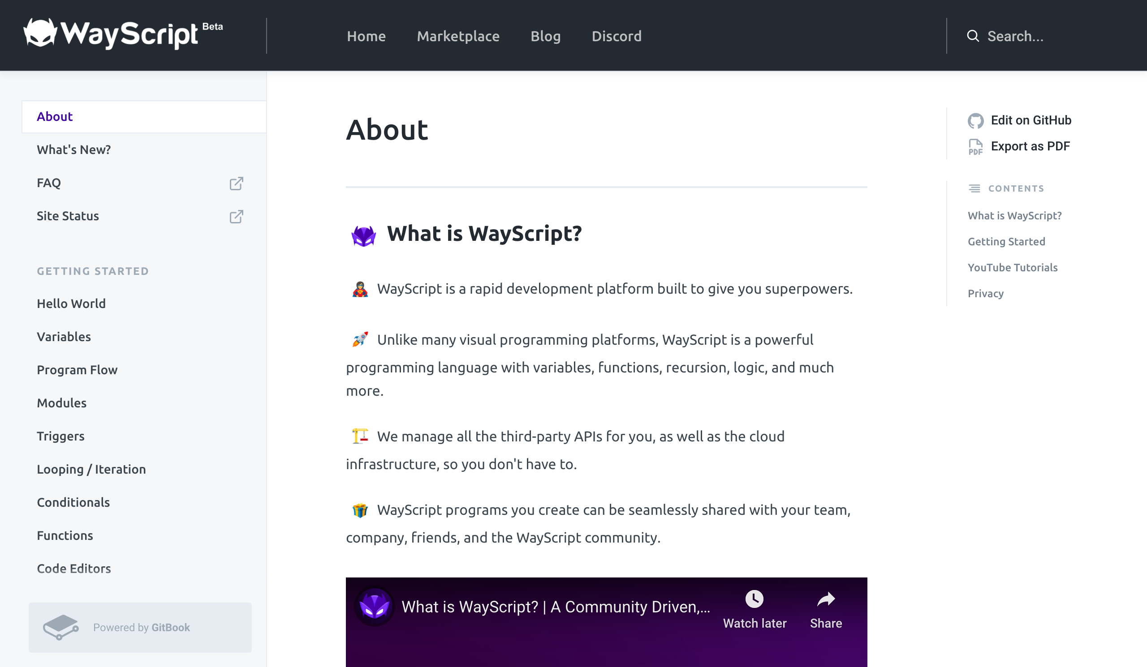Viewport: 1147px width, 667px height.
Task: Open the Discord nav item
Action: 616,36
